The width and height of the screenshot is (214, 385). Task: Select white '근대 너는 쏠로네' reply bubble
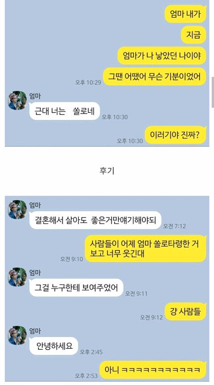coord(64,111)
